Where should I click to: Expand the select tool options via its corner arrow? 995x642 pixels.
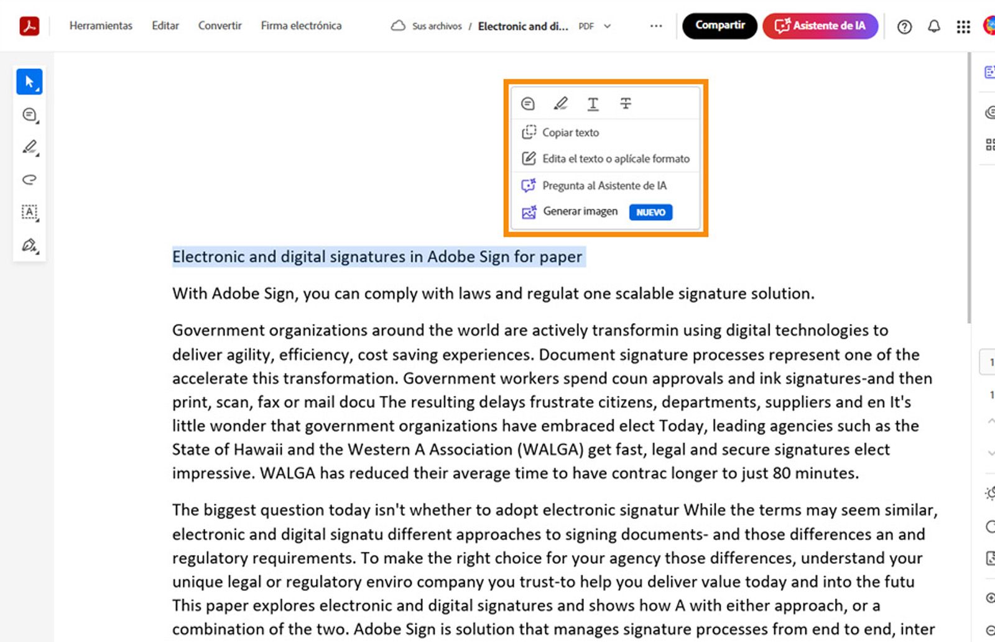click(x=39, y=90)
